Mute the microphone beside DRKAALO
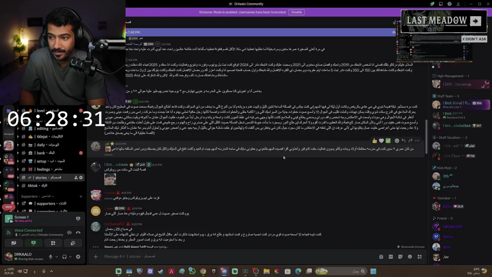 pos(50,257)
